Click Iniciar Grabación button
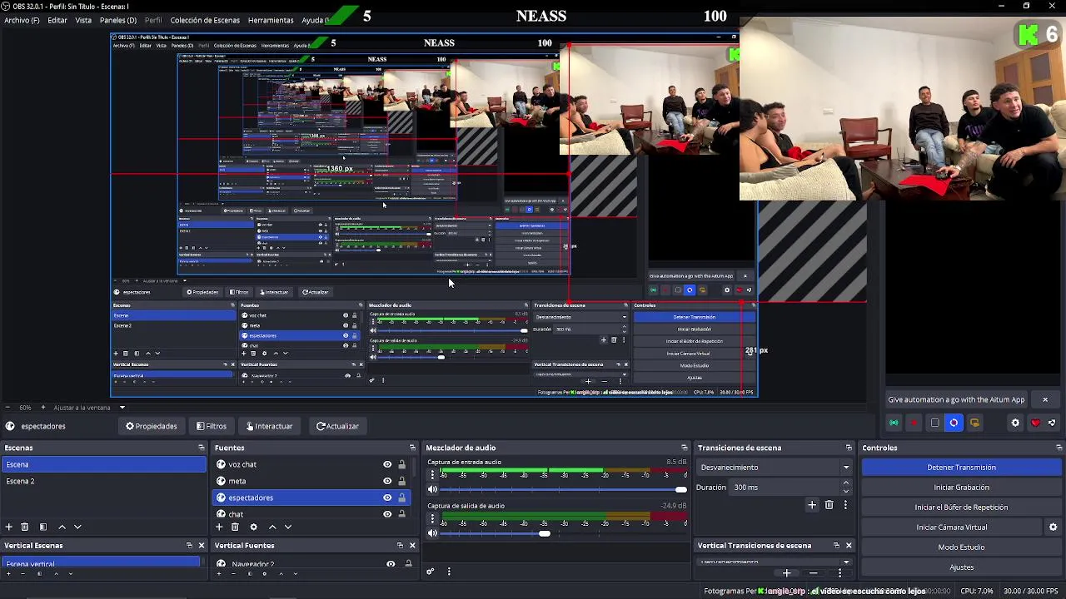The image size is (1066, 599). click(x=961, y=488)
